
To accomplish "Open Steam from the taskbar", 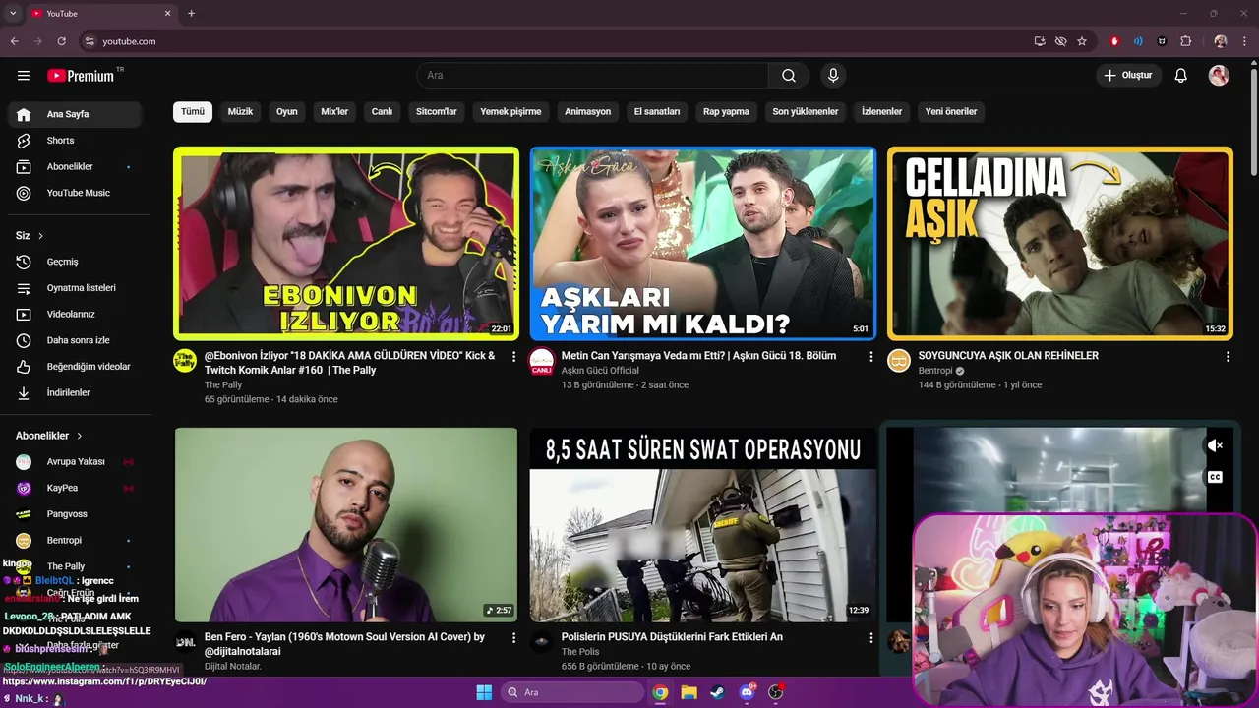I will 718,692.
